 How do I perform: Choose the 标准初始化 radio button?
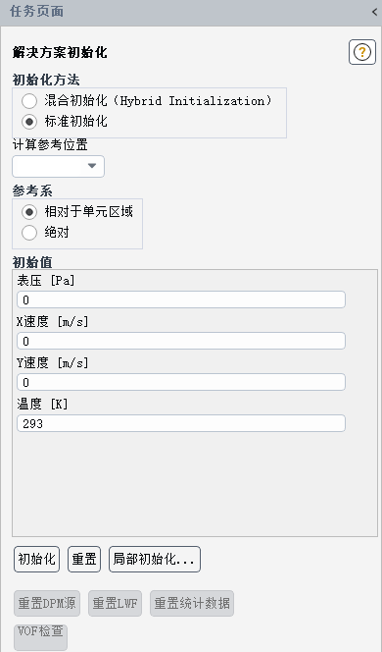(29, 122)
